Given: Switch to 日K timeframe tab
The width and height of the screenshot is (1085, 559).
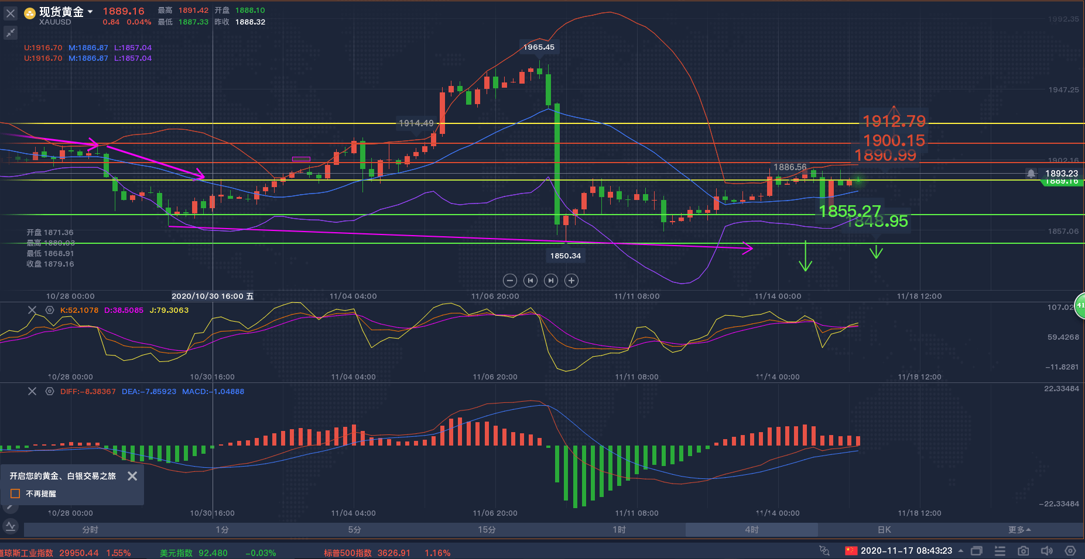Looking at the screenshot, I should point(884,530).
